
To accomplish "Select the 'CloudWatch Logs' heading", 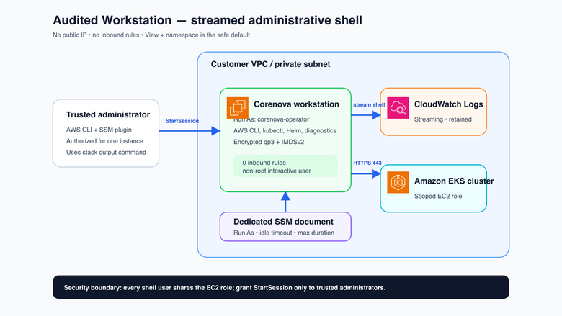I will click(449, 104).
